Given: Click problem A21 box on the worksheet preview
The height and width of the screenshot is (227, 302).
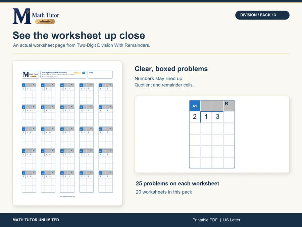Looking at the screenshot, I should [x=29, y=182].
